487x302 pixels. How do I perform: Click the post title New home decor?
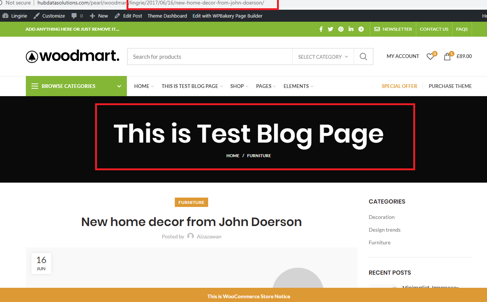tap(191, 222)
